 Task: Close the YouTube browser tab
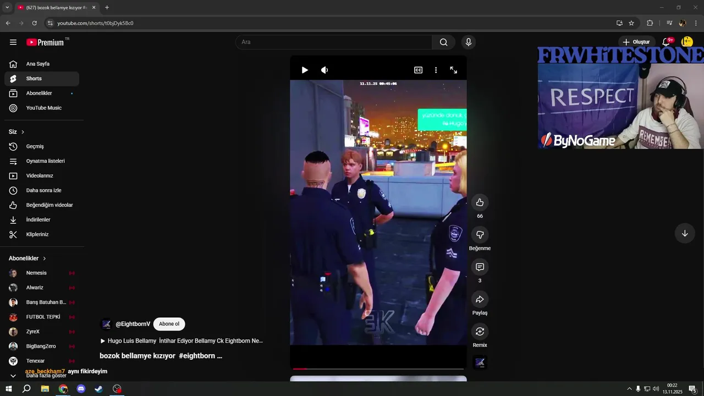coord(94,8)
